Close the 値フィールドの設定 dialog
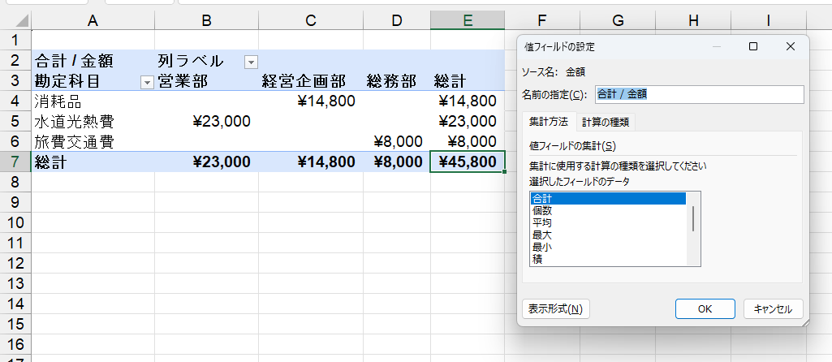The image size is (832, 362). (790, 47)
